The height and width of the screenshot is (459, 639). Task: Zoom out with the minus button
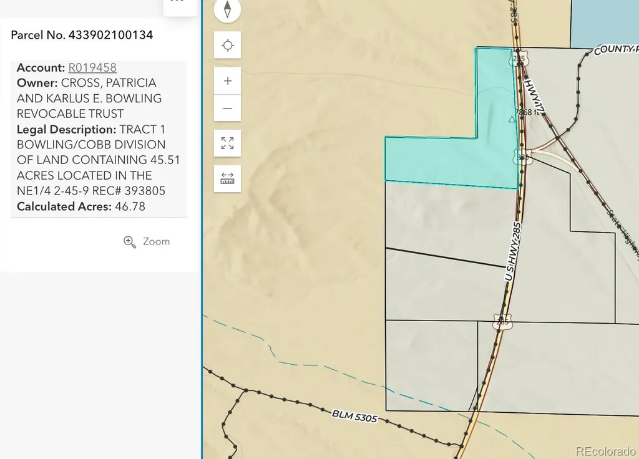pos(227,109)
